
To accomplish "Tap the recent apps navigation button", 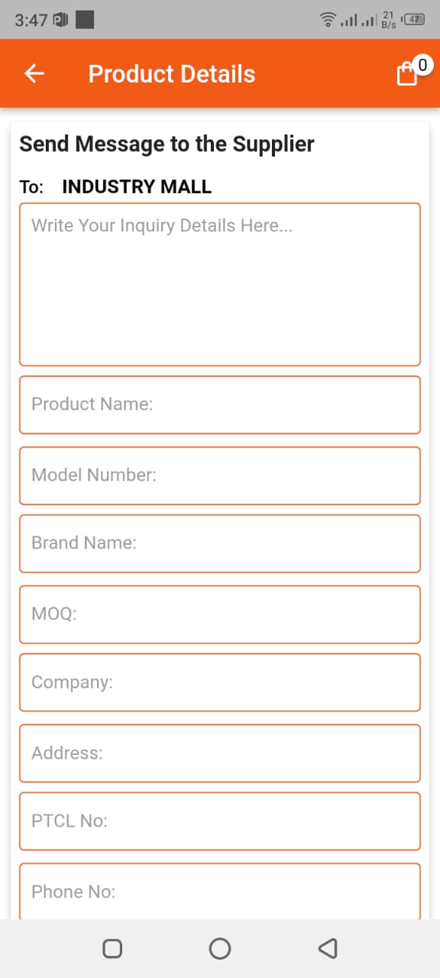I will tap(112, 947).
